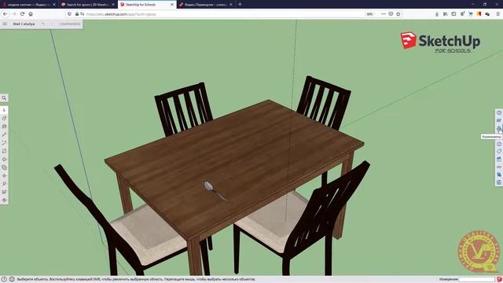
Task: Reload the current page
Action: (22, 14)
